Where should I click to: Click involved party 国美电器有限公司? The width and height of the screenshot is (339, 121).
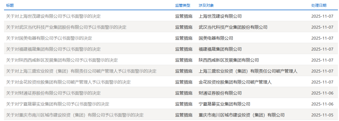tap(216, 38)
